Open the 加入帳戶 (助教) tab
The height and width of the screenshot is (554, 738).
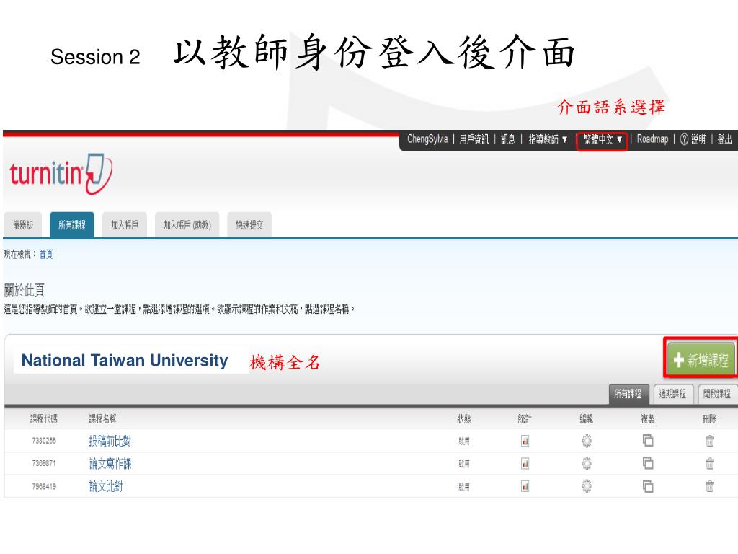(187, 225)
